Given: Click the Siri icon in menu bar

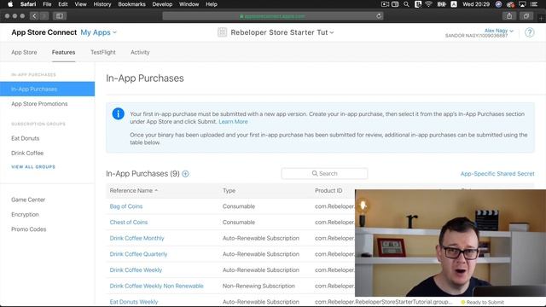Looking at the screenshot, I should (498, 4).
